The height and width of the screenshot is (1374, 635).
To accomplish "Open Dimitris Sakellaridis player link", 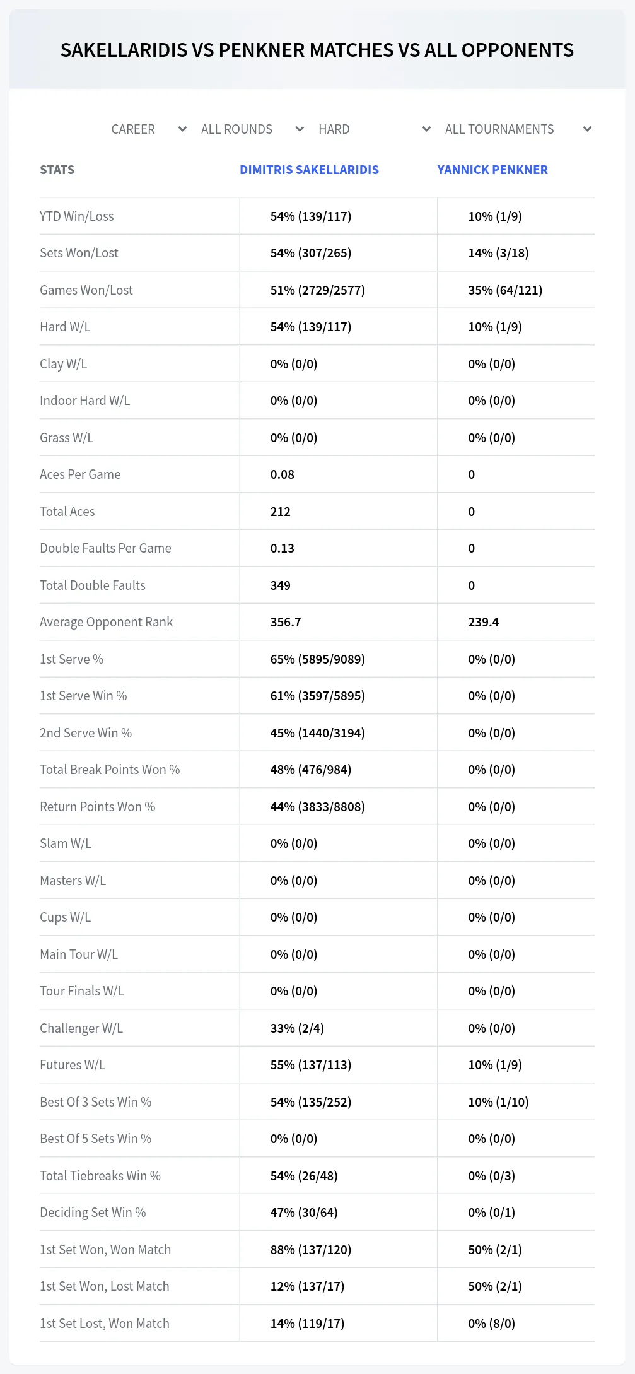I will (x=309, y=170).
